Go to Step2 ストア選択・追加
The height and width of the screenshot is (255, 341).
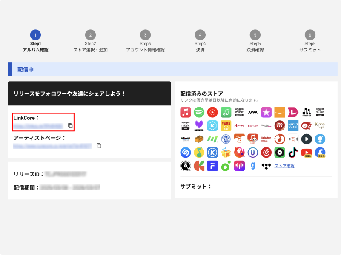(90, 35)
